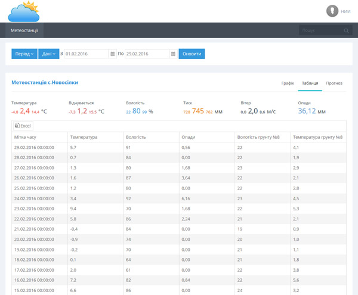
Task: Click the cloud and sun weather logo
Action: pos(24,11)
